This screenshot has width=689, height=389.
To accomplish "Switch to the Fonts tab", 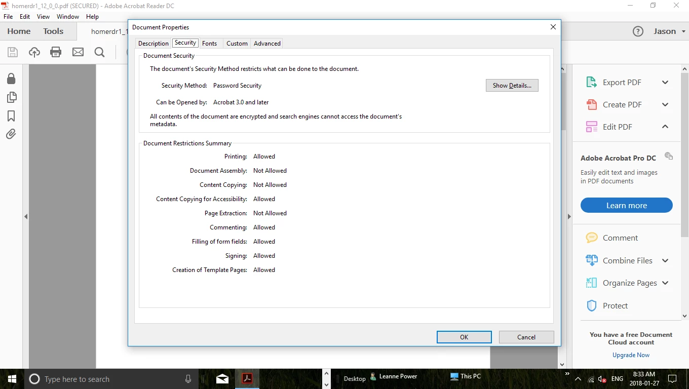I will pos(209,44).
